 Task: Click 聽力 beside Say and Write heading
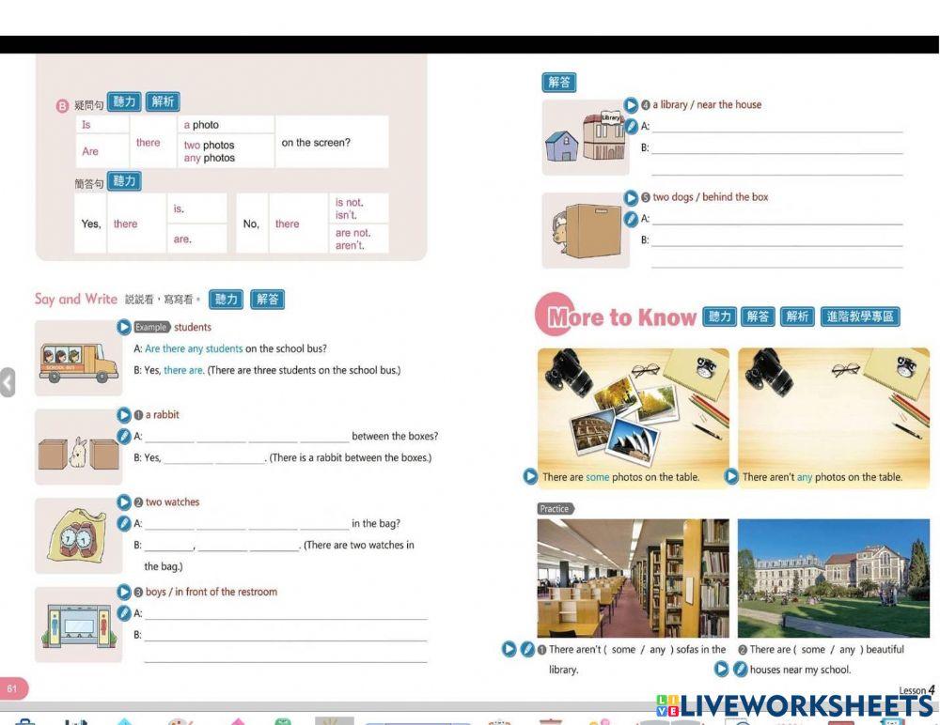click(x=227, y=300)
